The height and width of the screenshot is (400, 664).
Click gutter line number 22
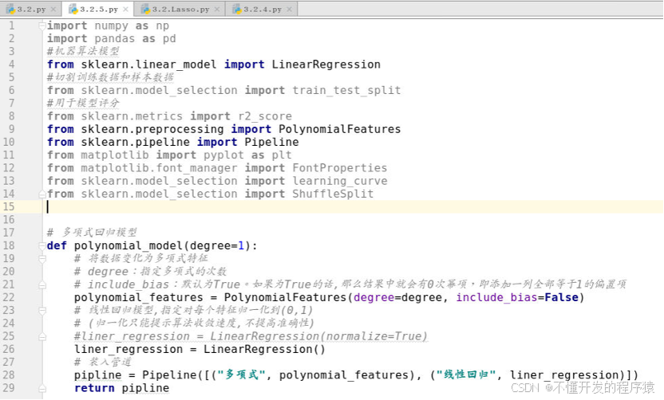click(9, 297)
